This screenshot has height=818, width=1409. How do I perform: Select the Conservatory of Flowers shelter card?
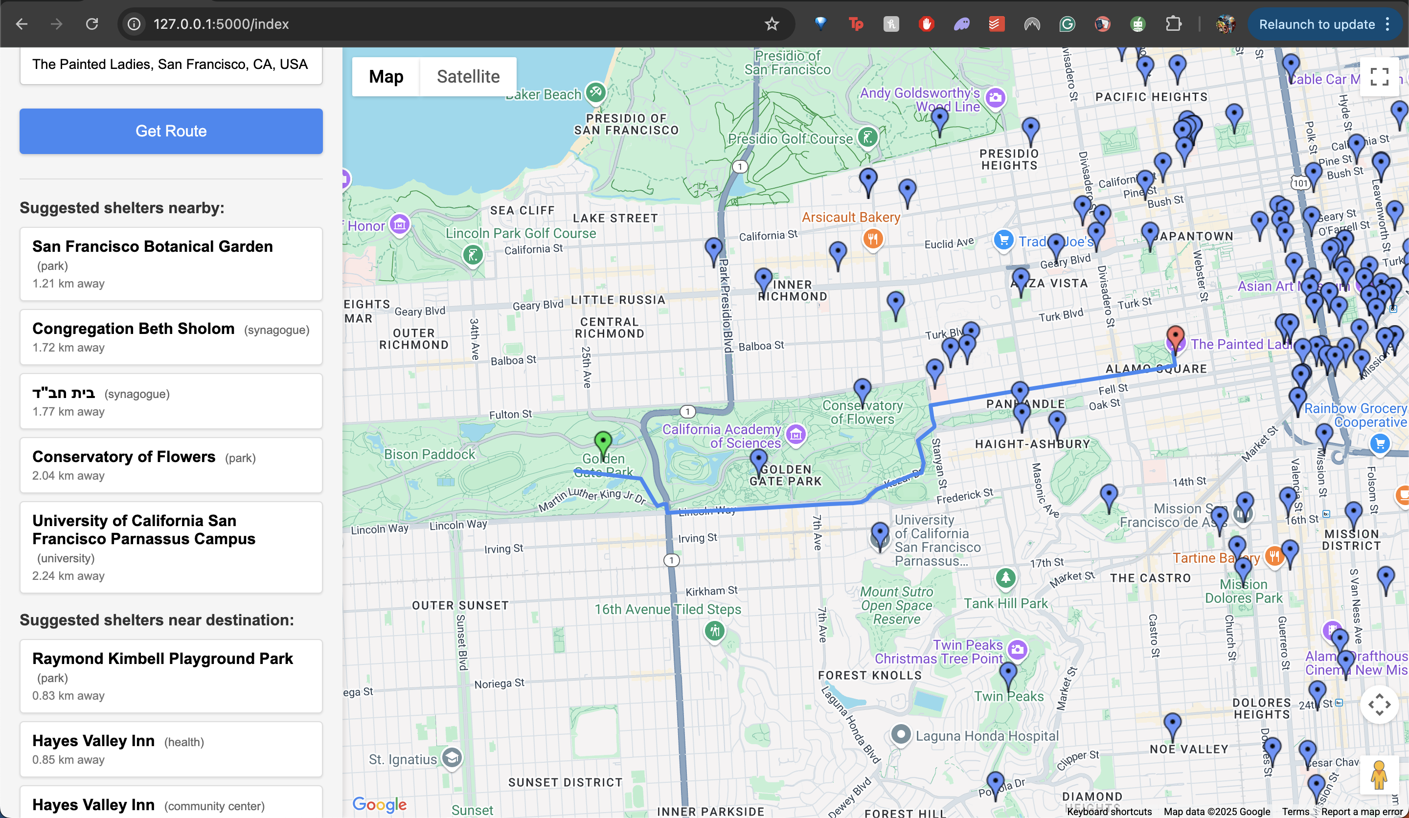tap(171, 465)
